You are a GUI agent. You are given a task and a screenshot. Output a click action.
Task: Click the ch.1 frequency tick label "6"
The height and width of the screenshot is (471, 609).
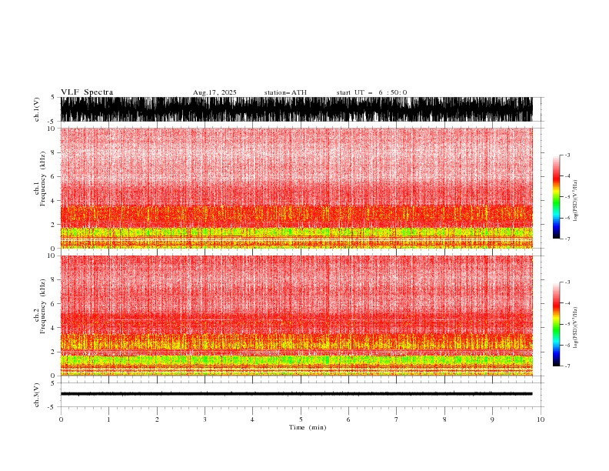click(54, 176)
